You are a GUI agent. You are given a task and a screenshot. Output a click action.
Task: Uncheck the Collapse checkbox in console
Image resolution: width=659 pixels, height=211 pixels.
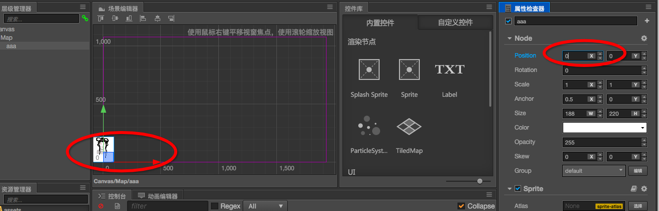461,206
